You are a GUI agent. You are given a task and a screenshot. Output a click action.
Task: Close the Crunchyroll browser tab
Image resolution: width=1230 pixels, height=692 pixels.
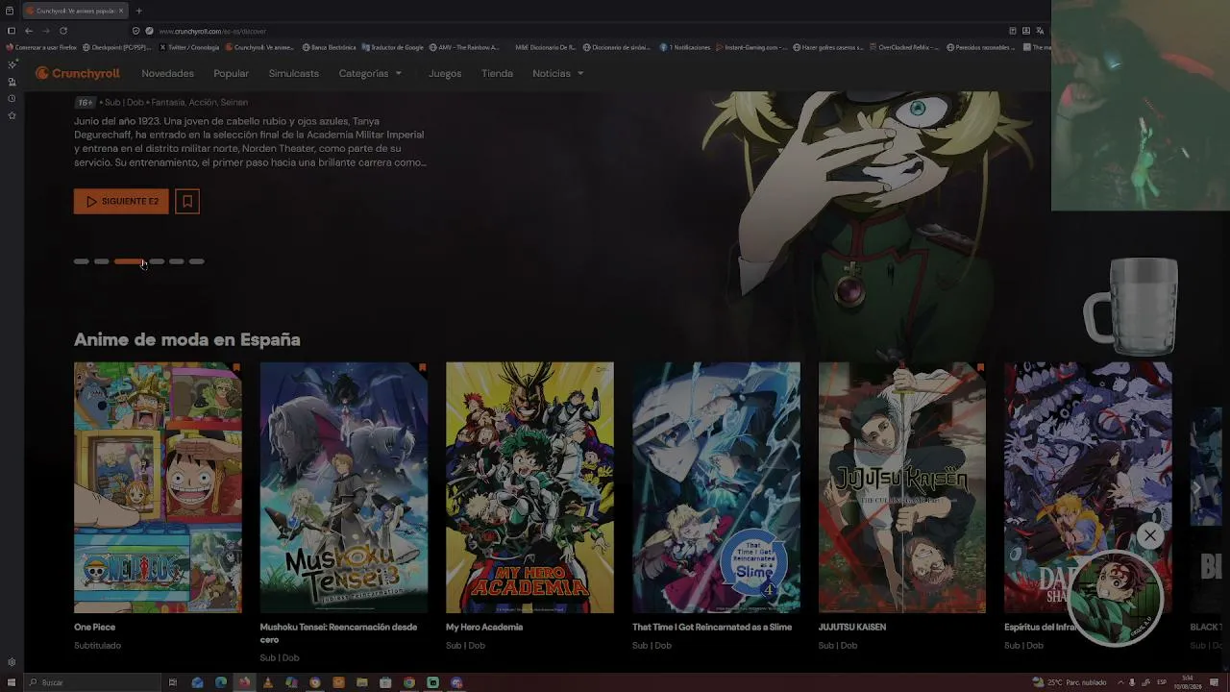(122, 11)
